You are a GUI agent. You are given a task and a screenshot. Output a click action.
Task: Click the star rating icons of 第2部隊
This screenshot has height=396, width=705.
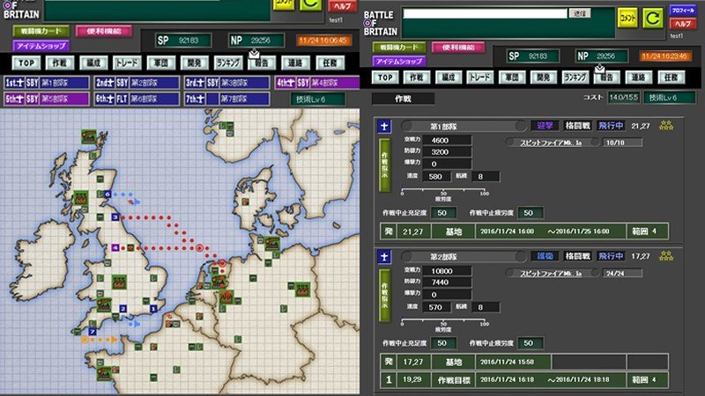[x=666, y=256]
